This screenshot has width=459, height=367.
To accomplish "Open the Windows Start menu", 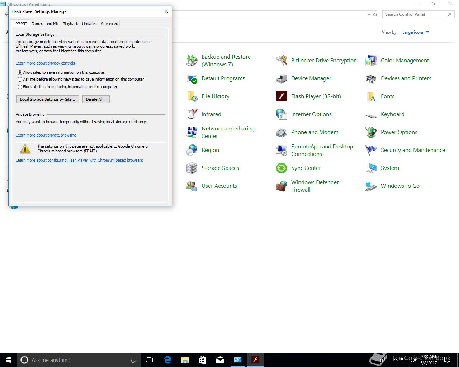I will (9, 360).
